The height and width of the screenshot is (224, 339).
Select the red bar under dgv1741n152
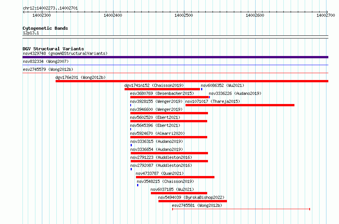(x=162, y=89)
